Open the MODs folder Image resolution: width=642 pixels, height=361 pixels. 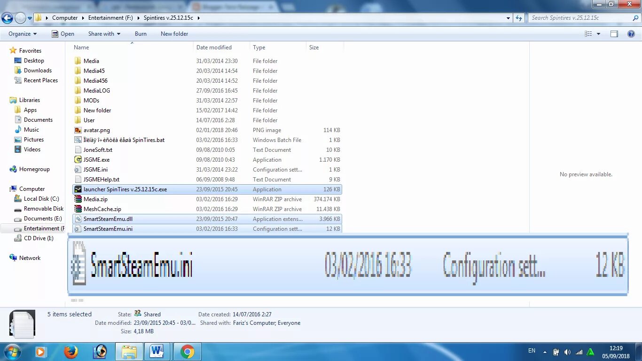pos(91,100)
